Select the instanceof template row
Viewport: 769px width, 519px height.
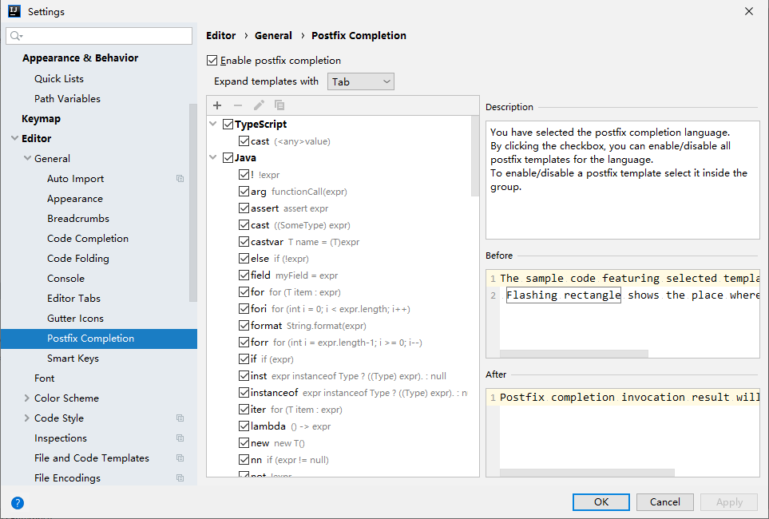tap(353, 392)
